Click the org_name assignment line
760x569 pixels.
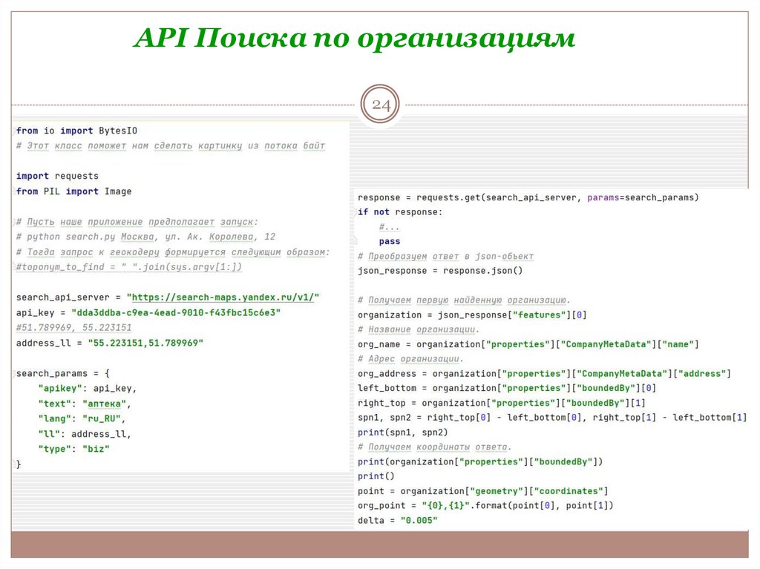coord(528,344)
